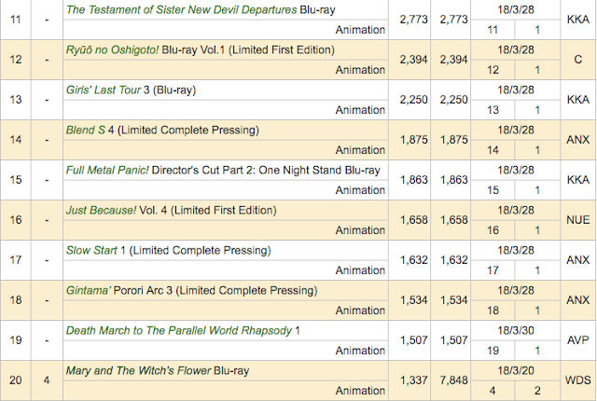597x401 pixels.
Task: Click first weekly sales value 1,507
Action: 414,340
